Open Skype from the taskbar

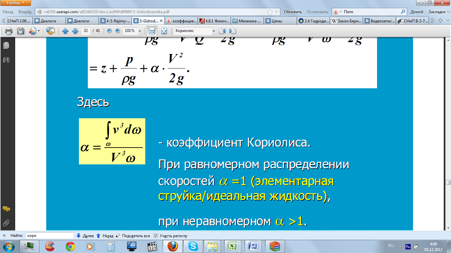(x=193, y=246)
